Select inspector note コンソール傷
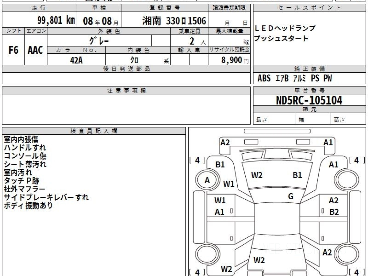 [x=25, y=156]
